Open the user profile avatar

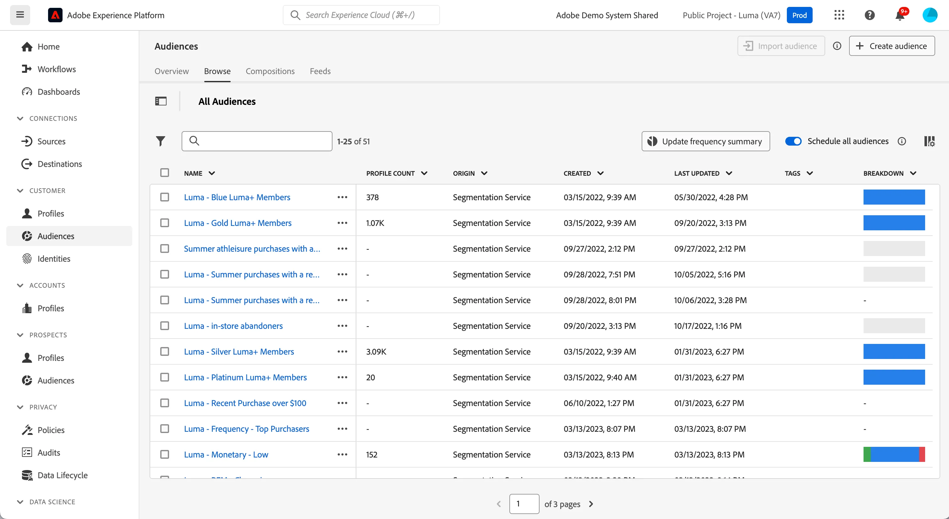coord(930,15)
